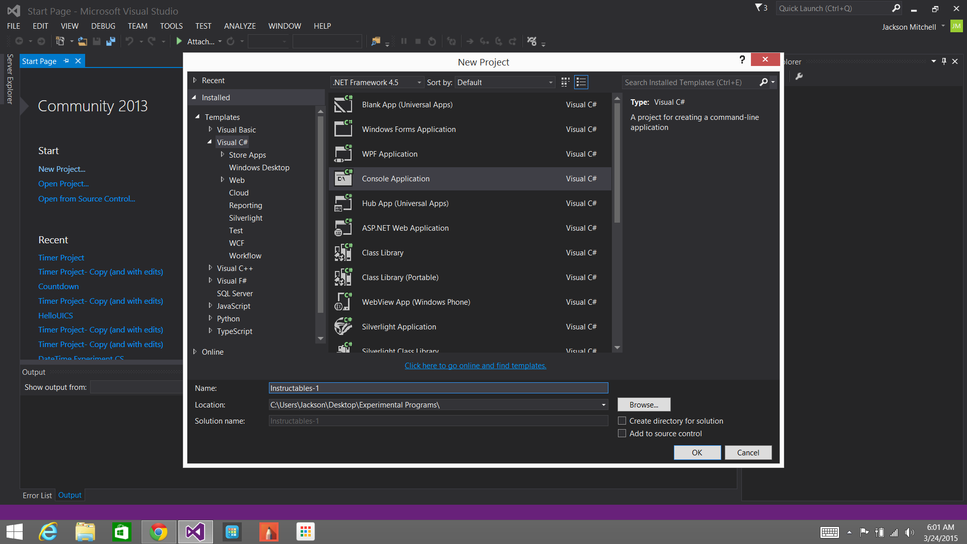Click the find templates online link
The height and width of the screenshot is (544, 967).
pyautogui.click(x=475, y=366)
